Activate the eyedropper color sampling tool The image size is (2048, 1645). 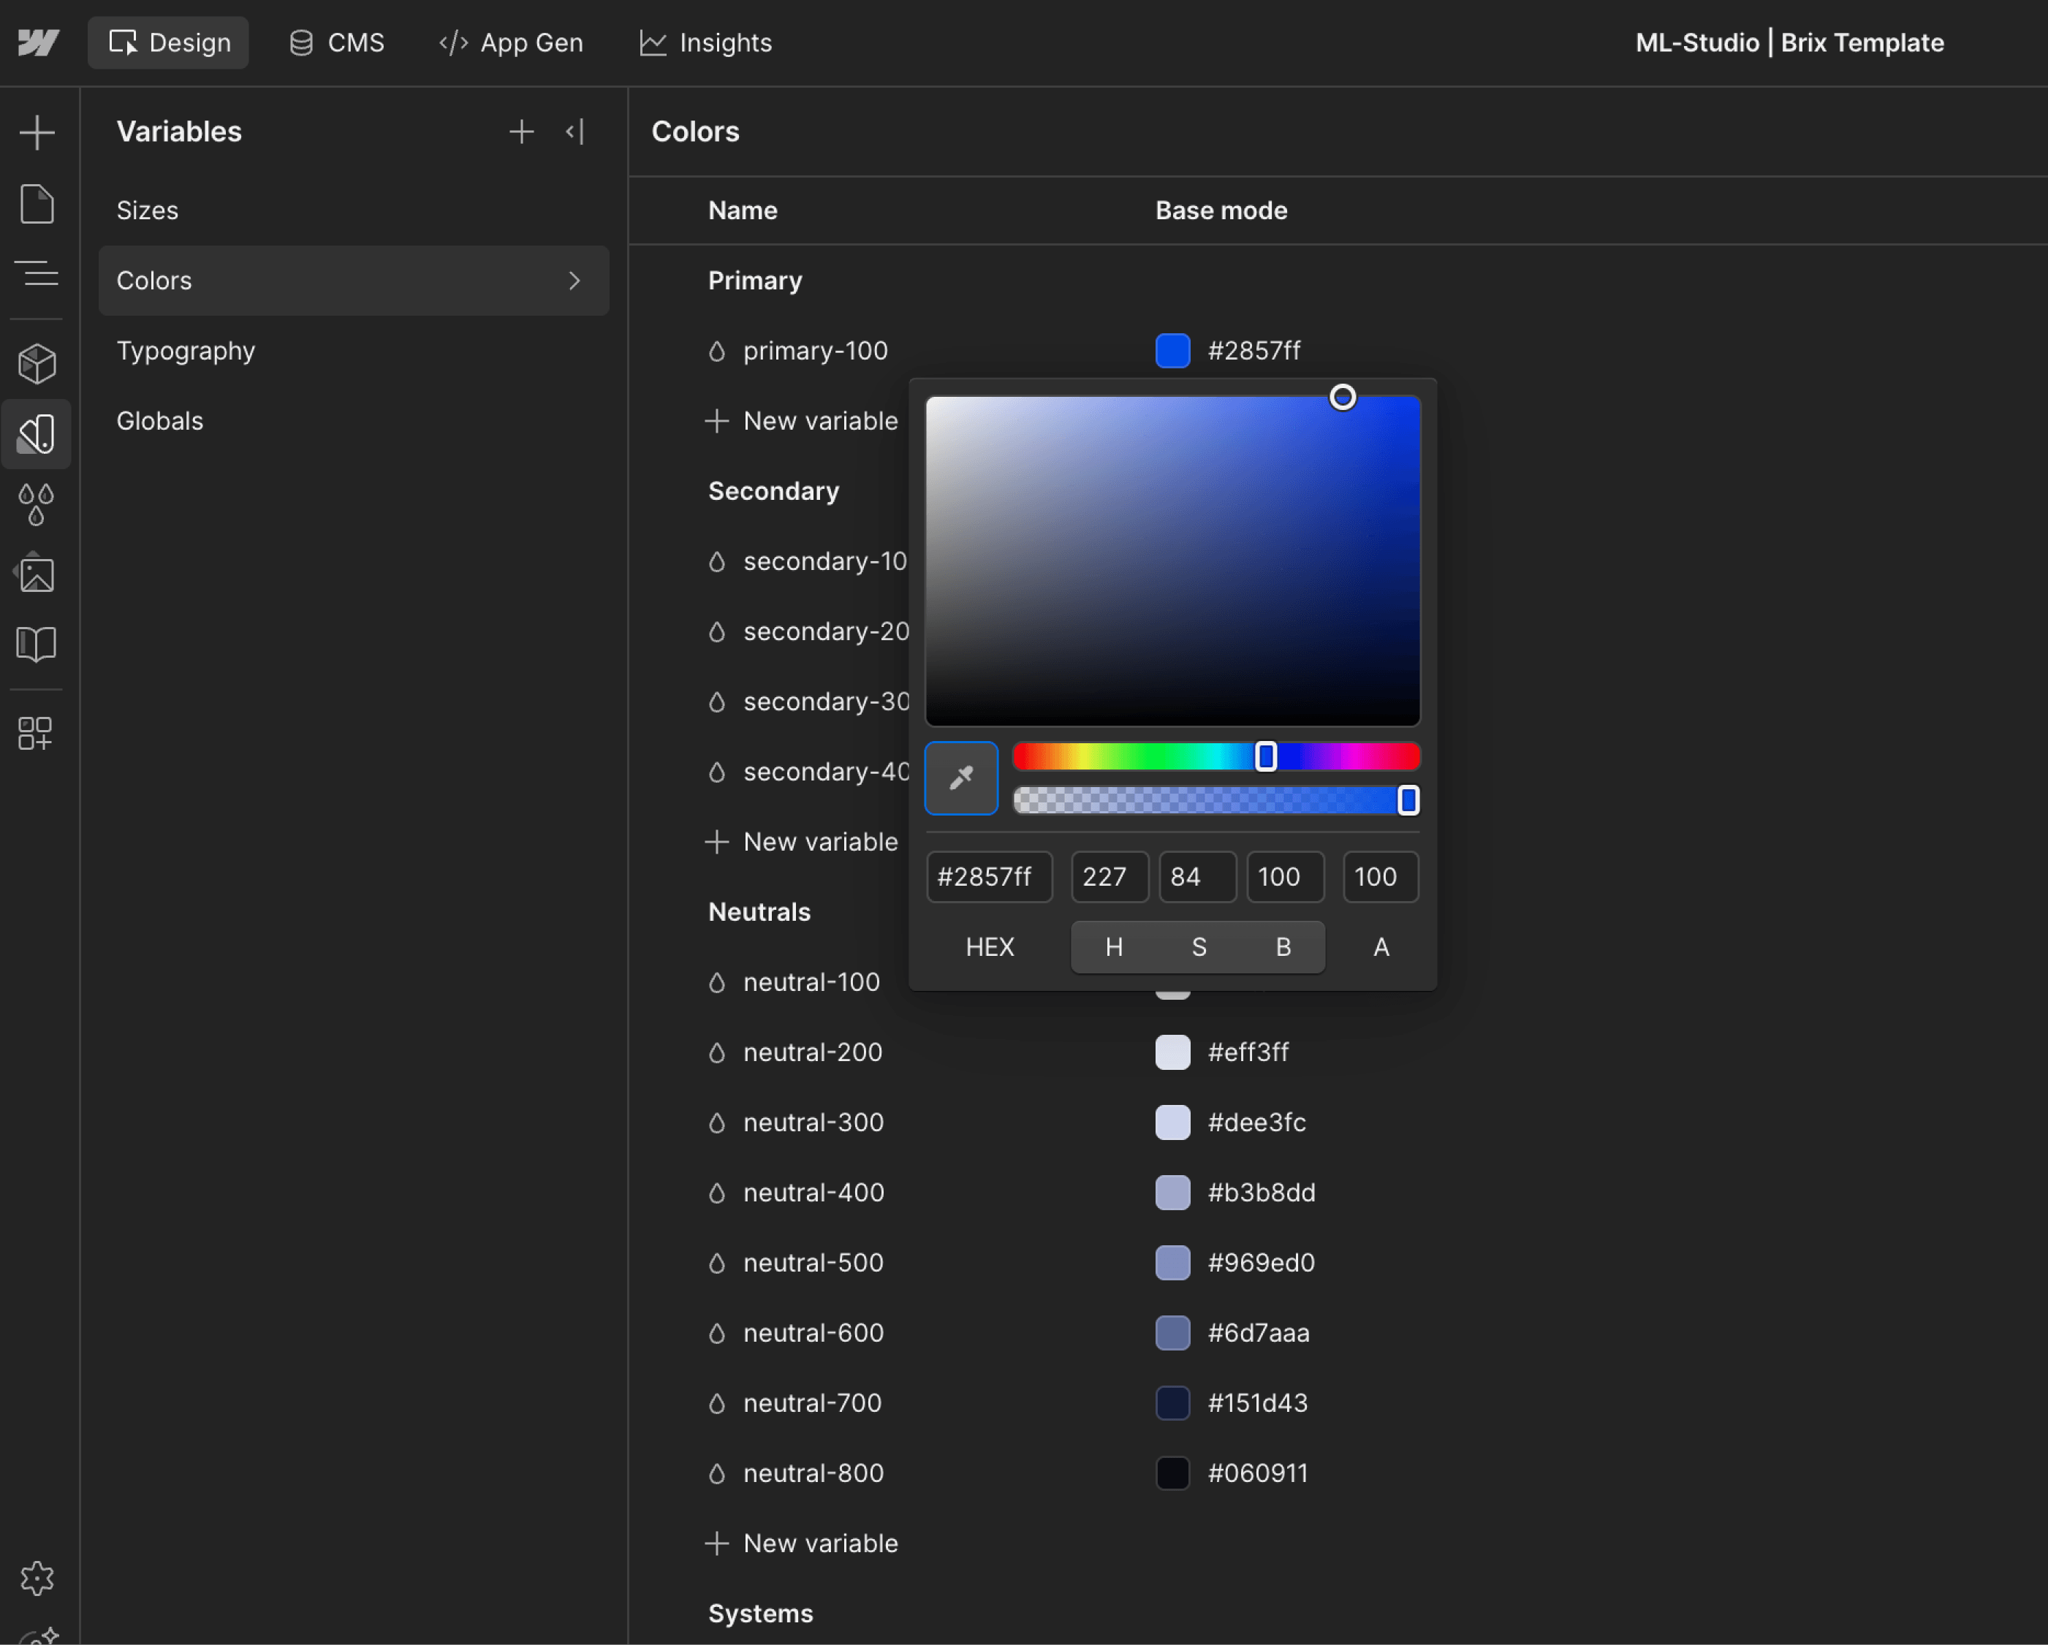961,778
